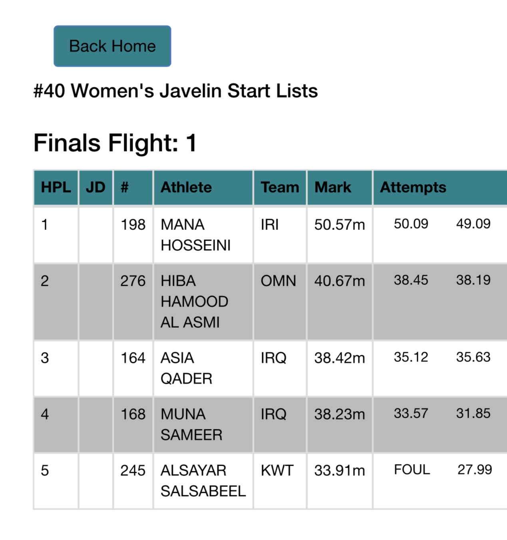This screenshot has height=540, width=507.
Task: Click the Team column header
Action: (x=280, y=187)
